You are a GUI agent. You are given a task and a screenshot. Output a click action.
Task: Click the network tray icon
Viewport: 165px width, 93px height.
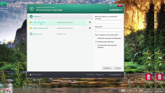[x=134, y=90]
